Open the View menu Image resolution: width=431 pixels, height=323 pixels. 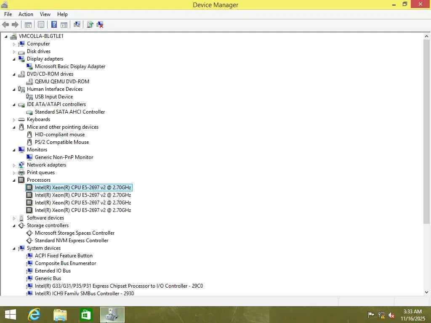[x=45, y=14]
